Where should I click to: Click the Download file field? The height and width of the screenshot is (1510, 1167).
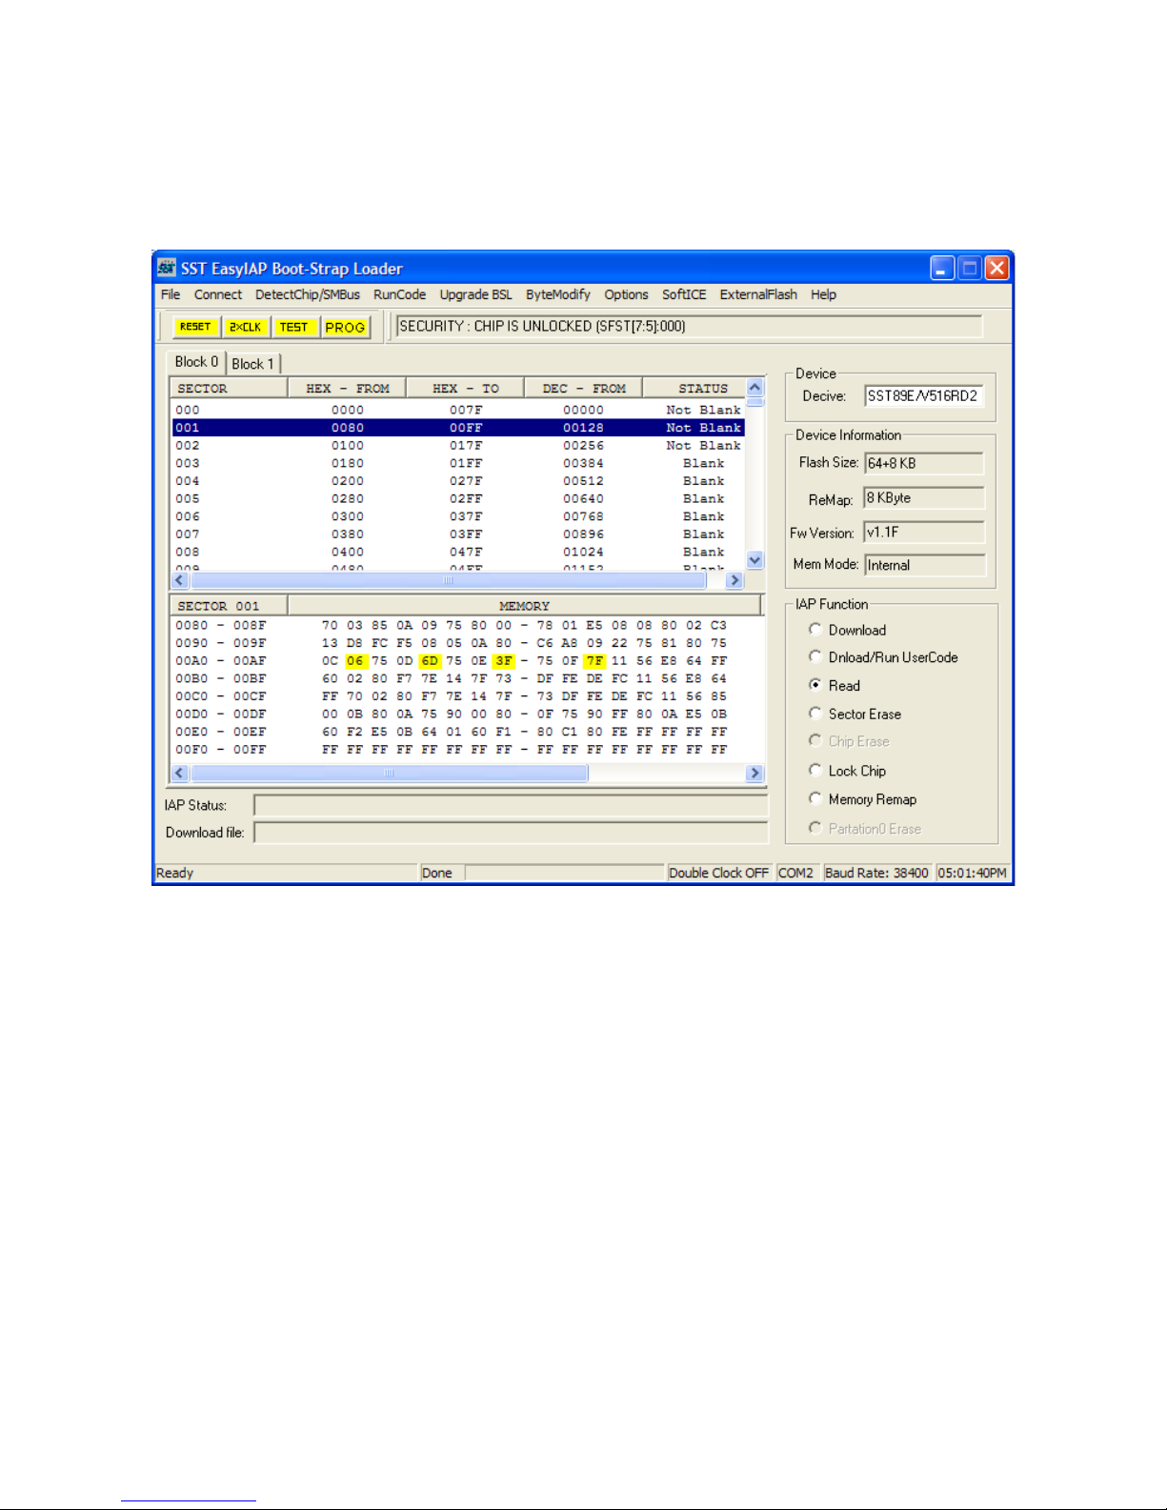click(510, 833)
